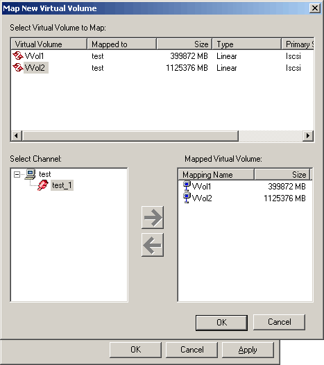
Task: Click the VVol1 volume icon in list
Action: pos(18,56)
